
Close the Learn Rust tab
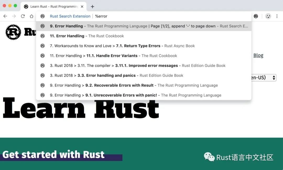[x=82, y=7]
